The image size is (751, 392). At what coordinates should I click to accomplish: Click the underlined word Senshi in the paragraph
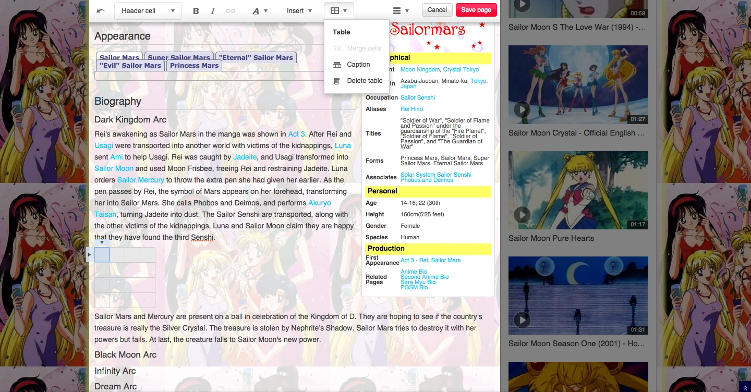click(202, 238)
